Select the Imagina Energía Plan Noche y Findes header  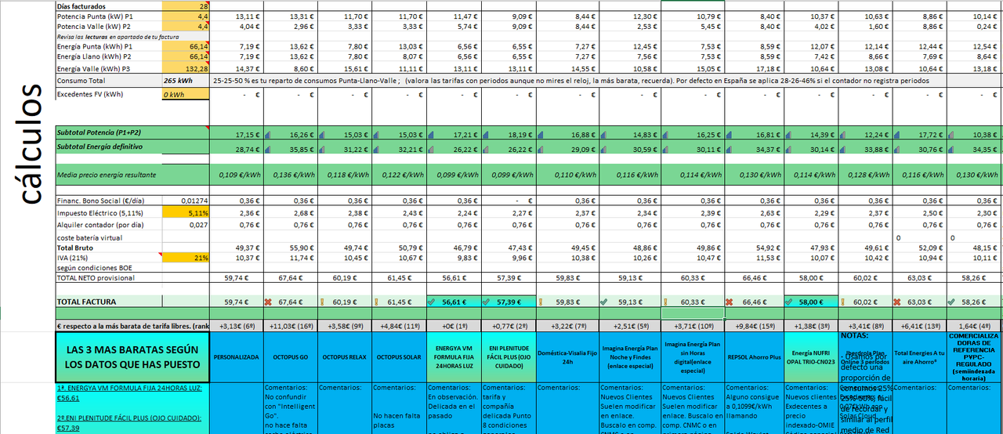tap(629, 356)
